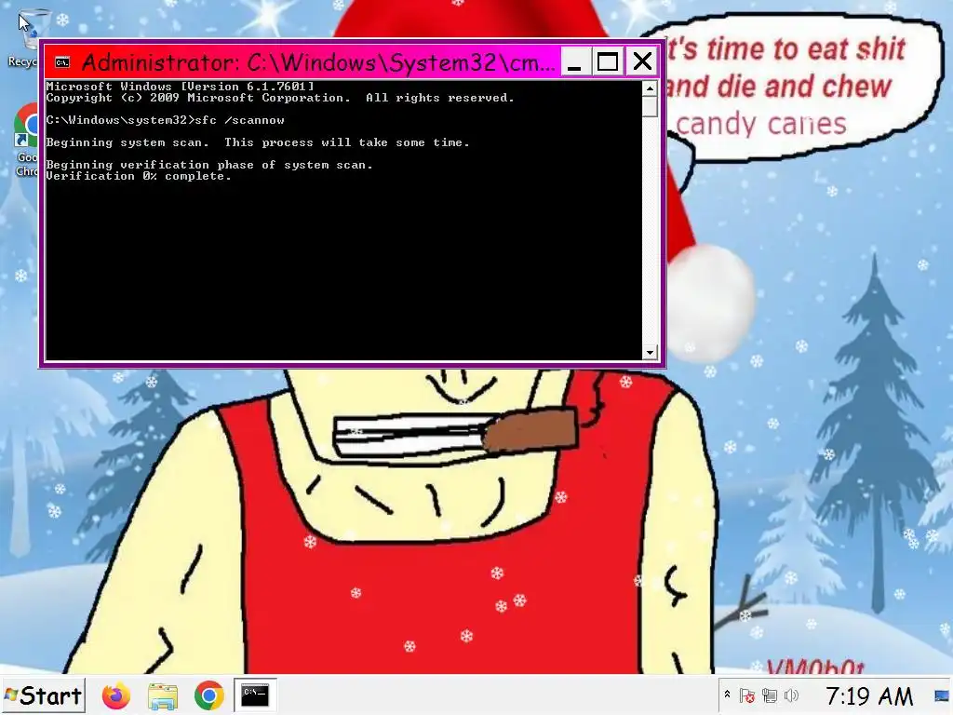Launch Chrome from the taskbar

point(208,695)
